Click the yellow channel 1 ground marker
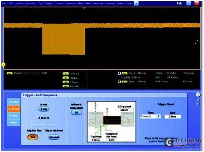The image size is (204, 152). point(3,65)
